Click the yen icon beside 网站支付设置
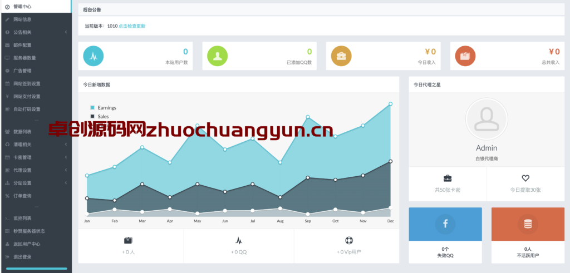570x273 pixels. pyautogui.click(x=7, y=96)
